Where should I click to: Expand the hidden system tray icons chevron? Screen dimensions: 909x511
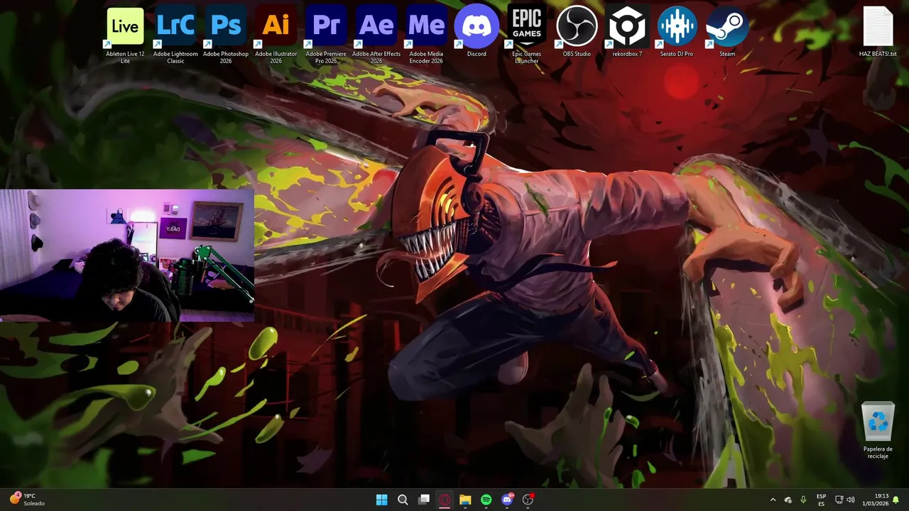click(773, 500)
